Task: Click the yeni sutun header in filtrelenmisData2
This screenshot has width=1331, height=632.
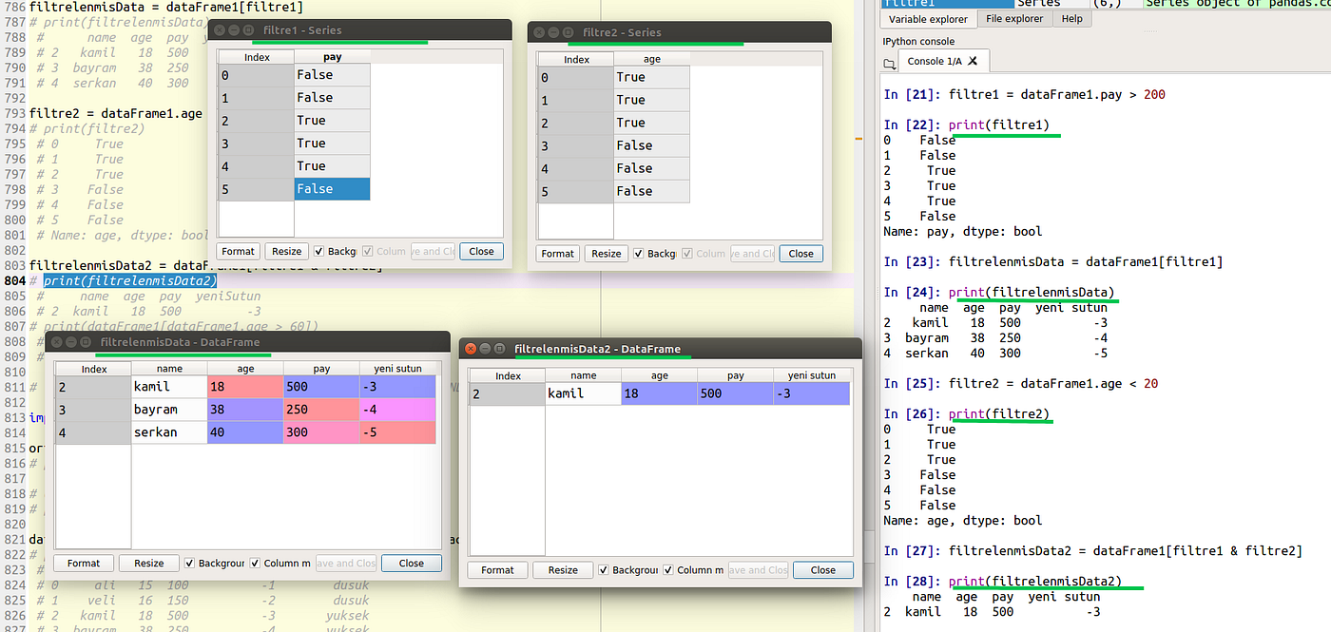Action: [811, 375]
